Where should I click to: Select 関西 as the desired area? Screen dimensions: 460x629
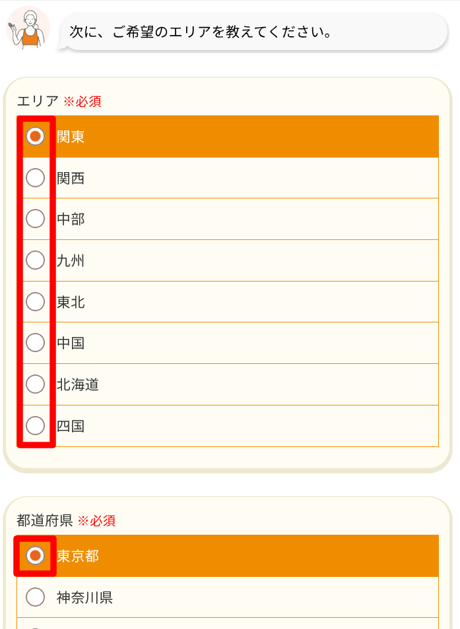click(x=35, y=178)
